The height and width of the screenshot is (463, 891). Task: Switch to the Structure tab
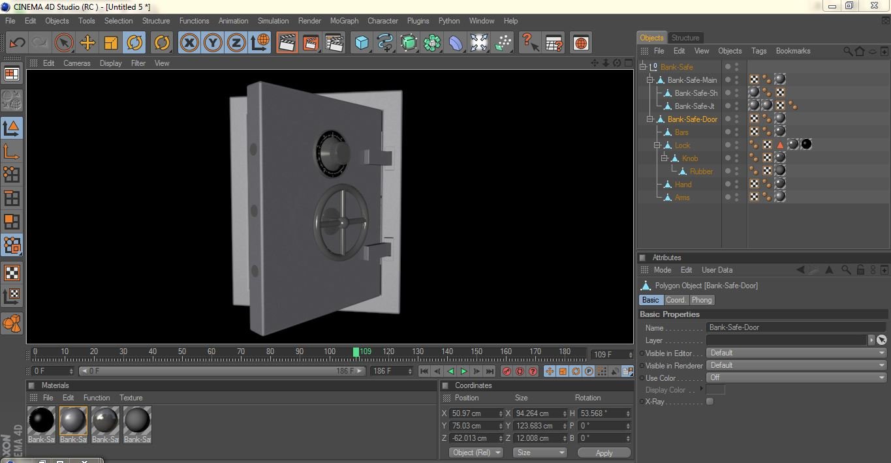(685, 37)
